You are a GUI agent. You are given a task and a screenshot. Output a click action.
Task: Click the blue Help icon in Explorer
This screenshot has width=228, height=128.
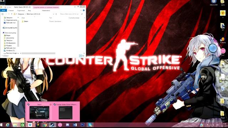[84, 10]
